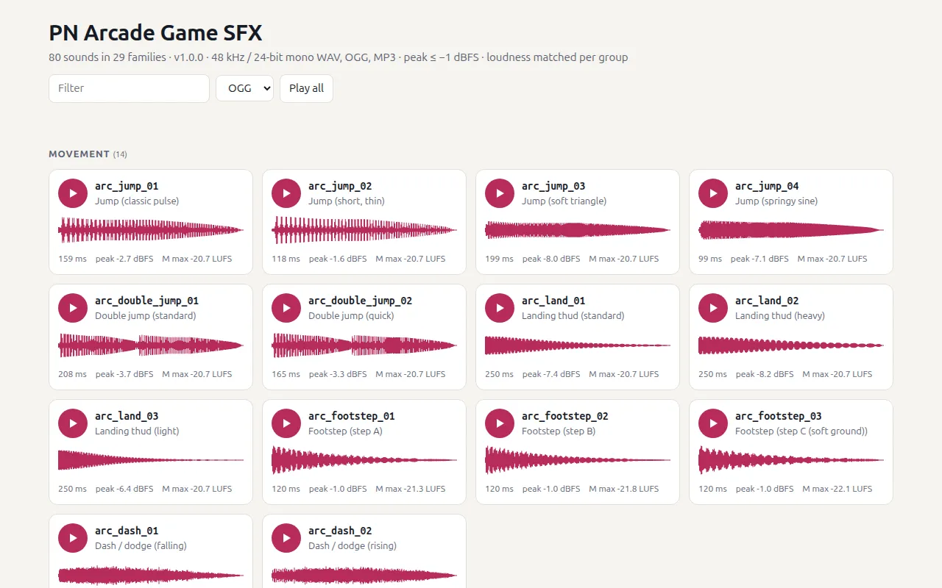Open the OGG format dropdown
The width and height of the screenshot is (942, 588).
(x=244, y=88)
